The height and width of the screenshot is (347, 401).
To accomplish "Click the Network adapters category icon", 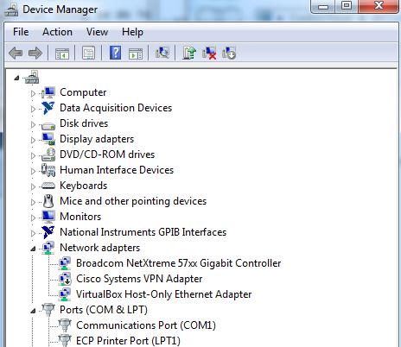I will [48, 248].
